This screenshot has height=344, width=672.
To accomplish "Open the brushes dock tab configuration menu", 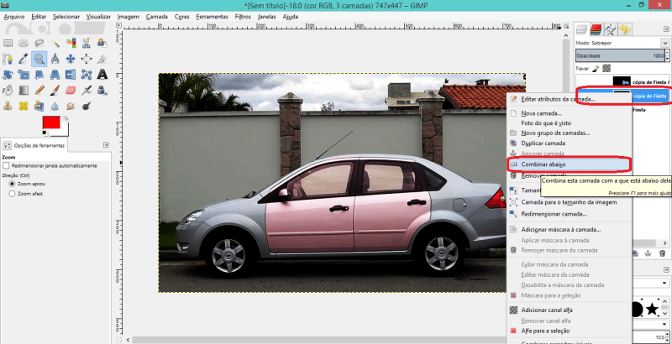I will pyautogui.click(x=666, y=269).
